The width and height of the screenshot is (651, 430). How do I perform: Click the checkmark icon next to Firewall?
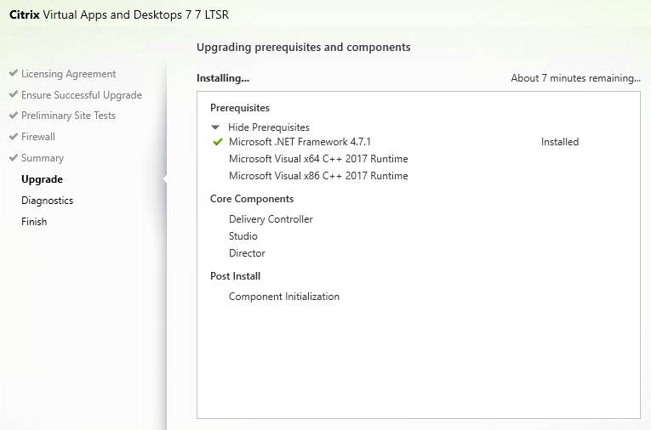[x=14, y=137]
